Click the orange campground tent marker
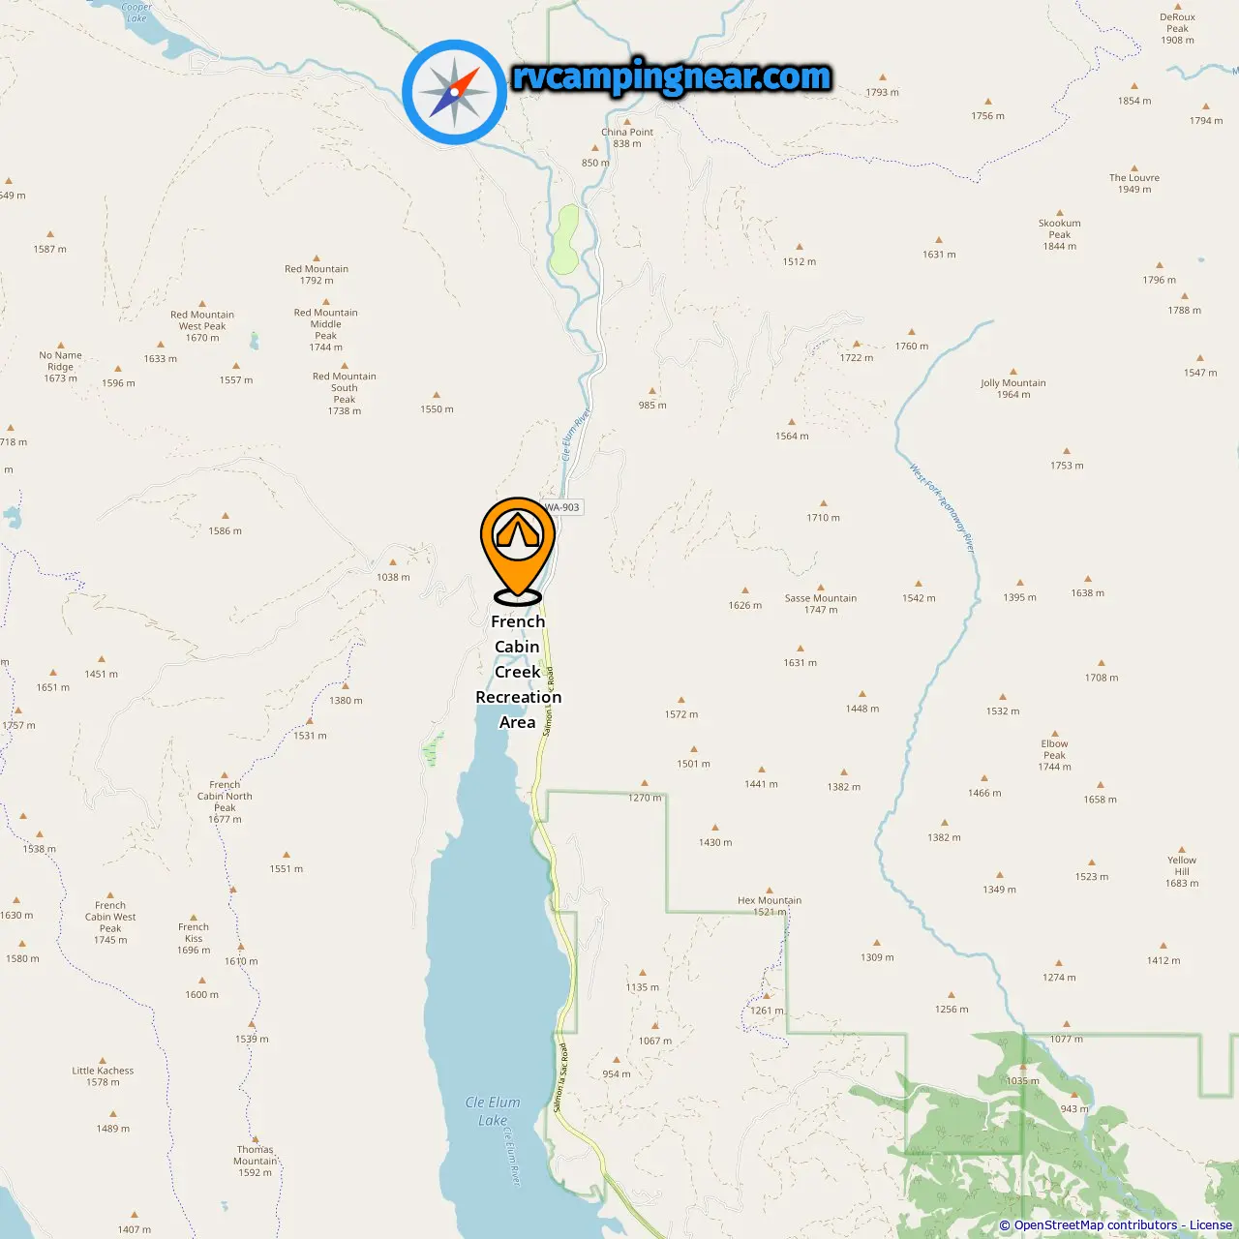The height and width of the screenshot is (1239, 1239). tap(518, 550)
